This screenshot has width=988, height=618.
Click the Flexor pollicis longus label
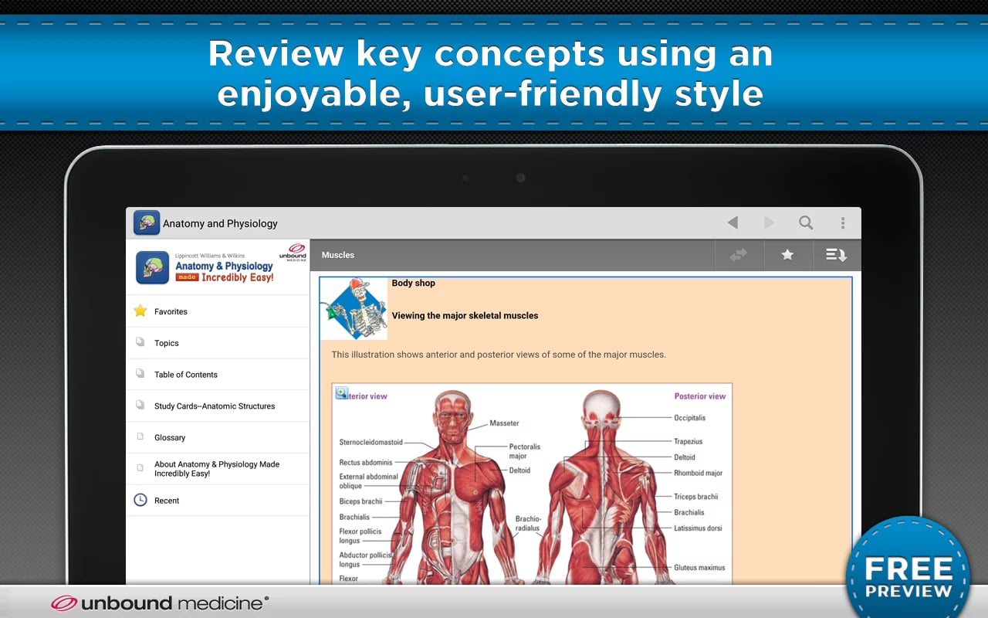(x=360, y=536)
